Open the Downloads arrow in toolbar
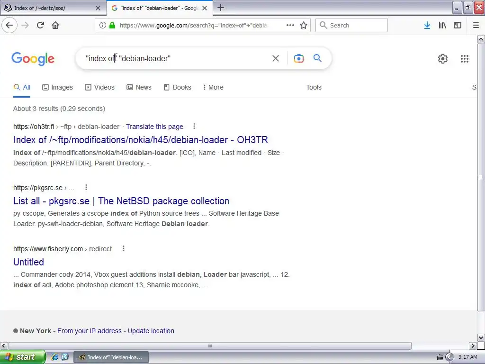 click(427, 25)
